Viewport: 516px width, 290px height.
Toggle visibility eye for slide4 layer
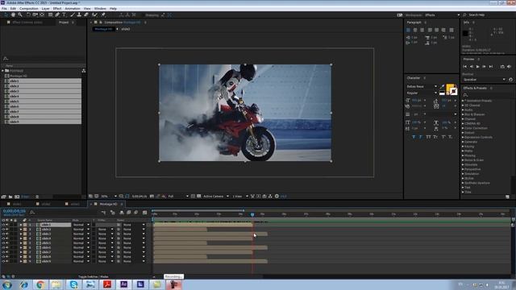(3, 238)
